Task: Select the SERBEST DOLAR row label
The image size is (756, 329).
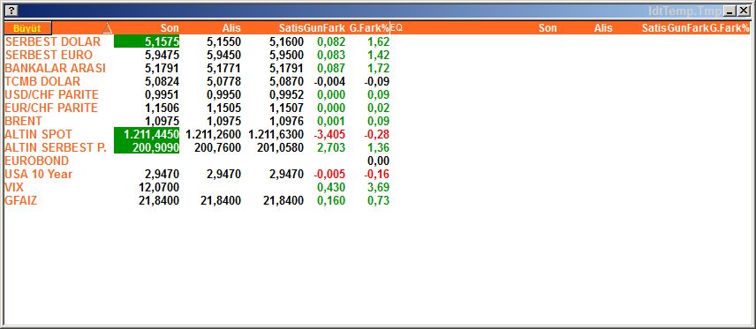Action: [x=53, y=42]
